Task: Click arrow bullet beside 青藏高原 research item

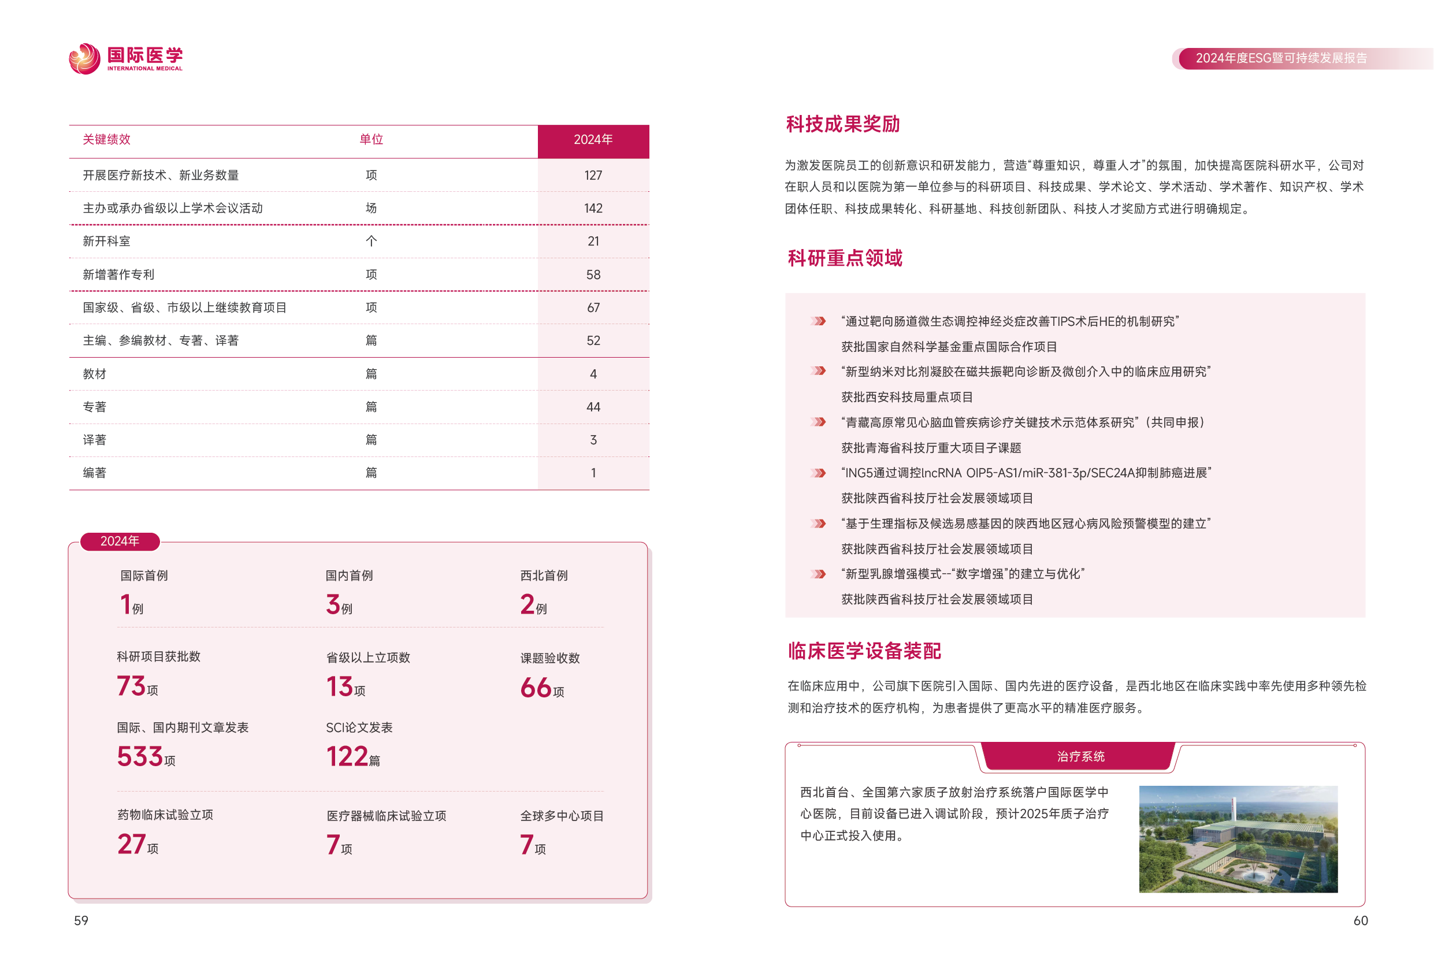Action: coord(818,422)
